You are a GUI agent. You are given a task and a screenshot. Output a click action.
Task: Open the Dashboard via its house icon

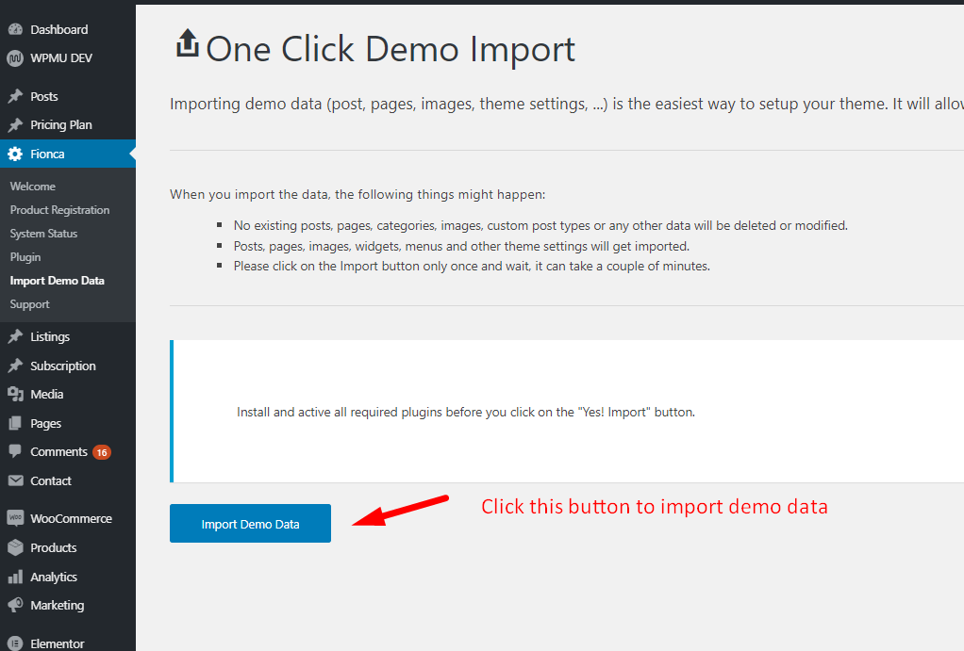pyautogui.click(x=17, y=28)
